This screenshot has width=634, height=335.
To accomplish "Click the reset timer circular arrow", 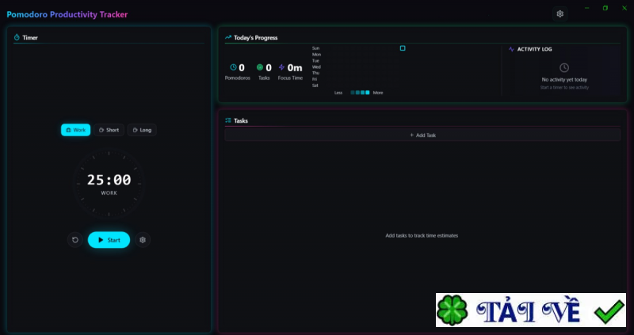I will pyautogui.click(x=74, y=240).
